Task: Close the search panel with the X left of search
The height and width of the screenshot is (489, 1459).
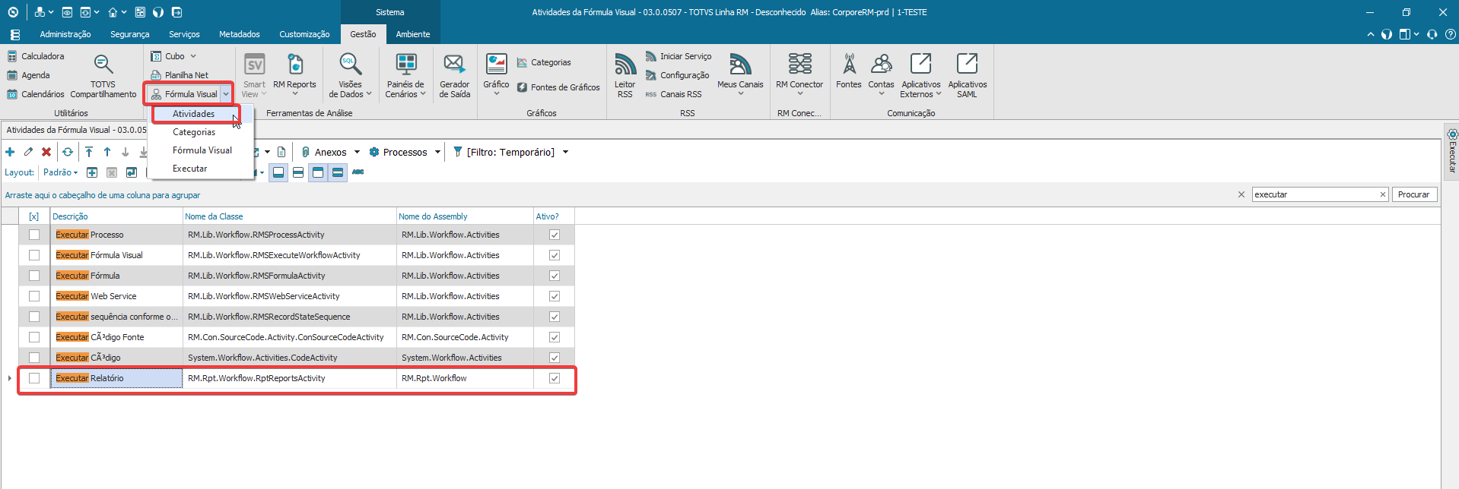Action: (x=1241, y=194)
